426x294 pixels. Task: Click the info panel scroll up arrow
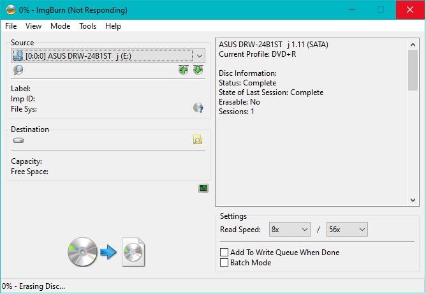pyautogui.click(x=413, y=45)
